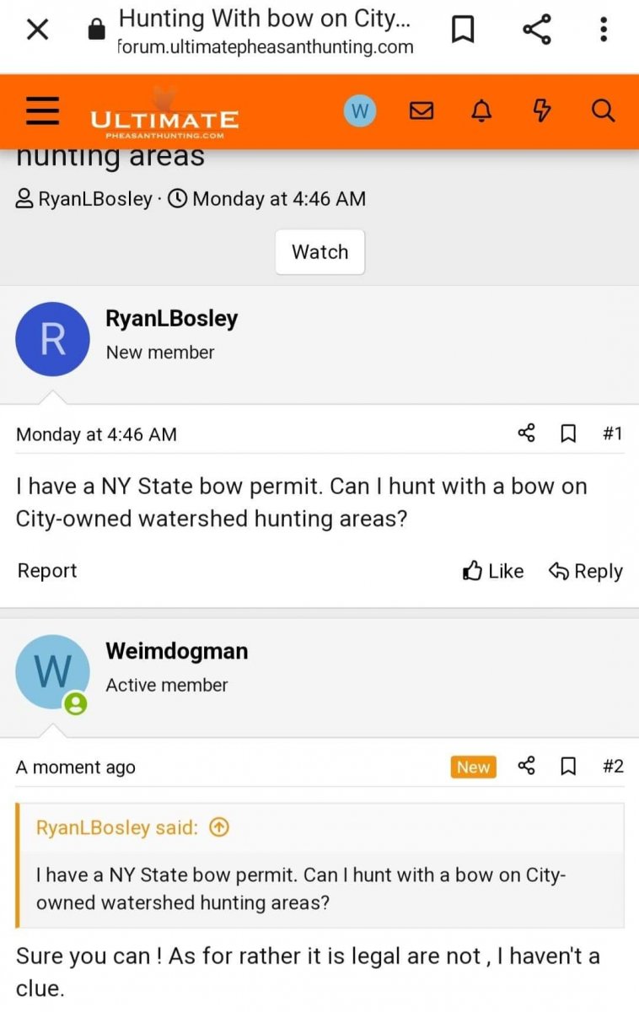Share post #1 via share icon
This screenshot has width=639, height=1012.
point(527,433)
